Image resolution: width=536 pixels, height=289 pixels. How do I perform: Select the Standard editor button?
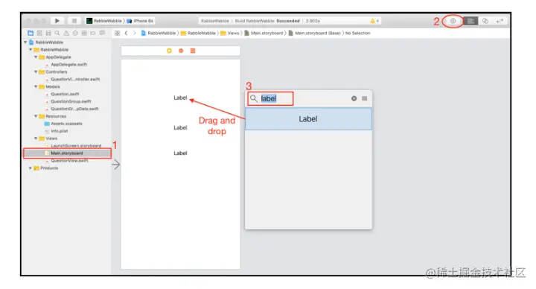click(x=470, y=21)
